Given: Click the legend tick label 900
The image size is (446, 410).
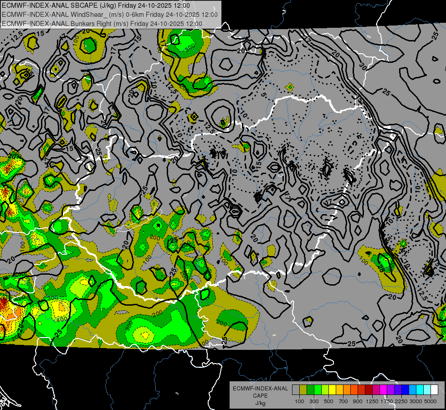Looking at the screenshot, I should pyautogui.click(x=358, y=401).
